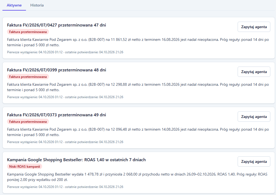
Task: Select heading Faktura FV/2026/07/0399 przeterminowana 48 dni
Action: pos(56,70)
